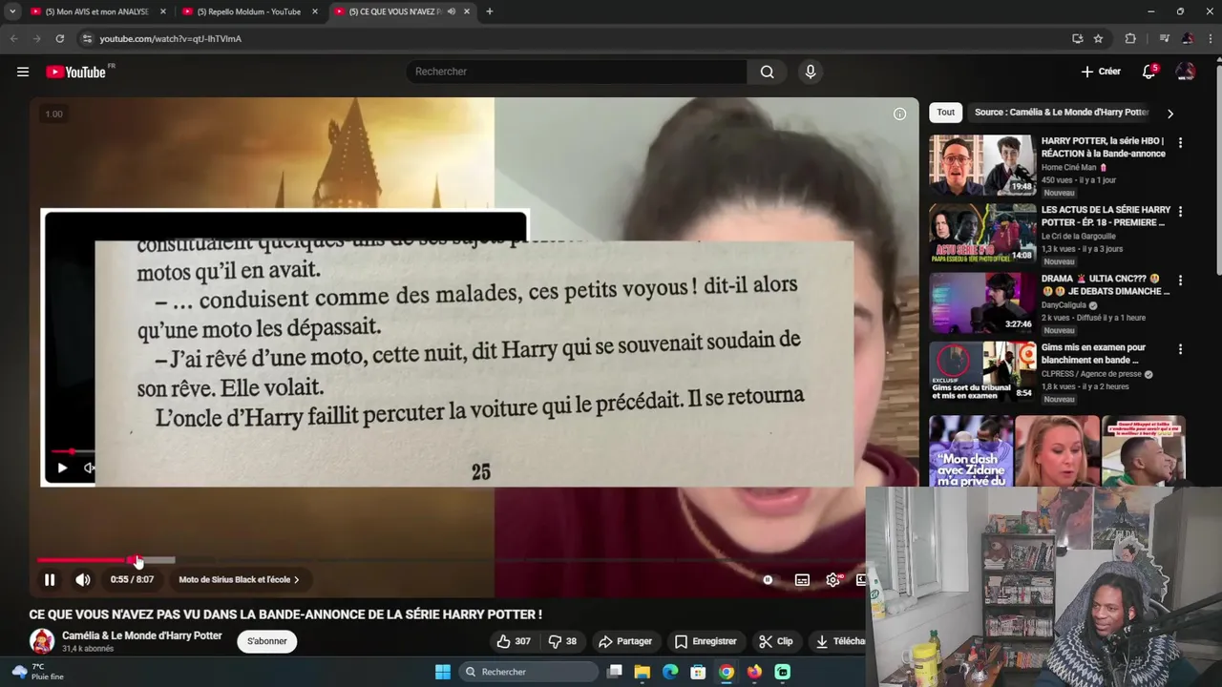Open the video settings gear

tap(833, 579)
